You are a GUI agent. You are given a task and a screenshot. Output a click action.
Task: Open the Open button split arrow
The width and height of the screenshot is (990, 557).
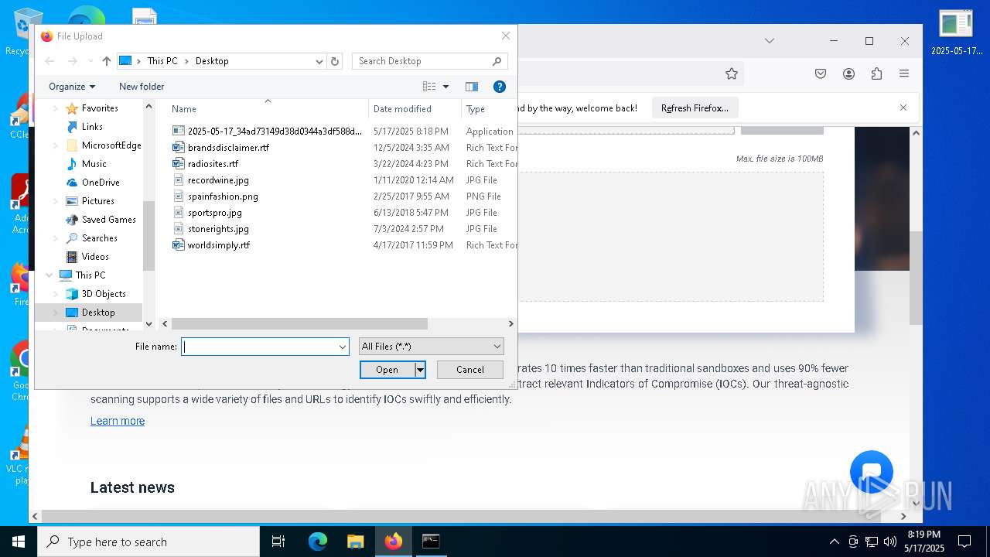420,370
